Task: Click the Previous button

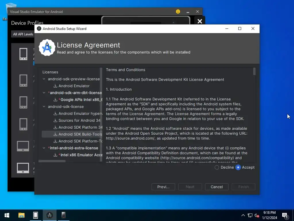Action: pos(163,187)
